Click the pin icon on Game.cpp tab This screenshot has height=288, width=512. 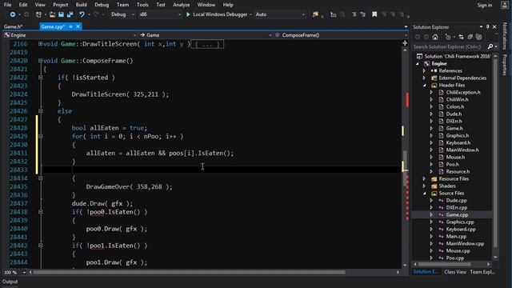(x=70, y=26)
